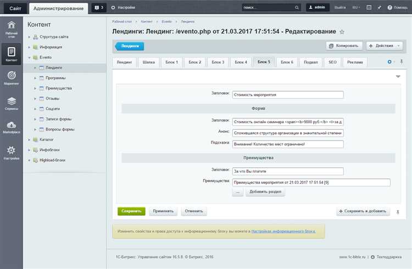Pin the bottom buttons panel
412x269 pixels.
click(x=398, y=212)
